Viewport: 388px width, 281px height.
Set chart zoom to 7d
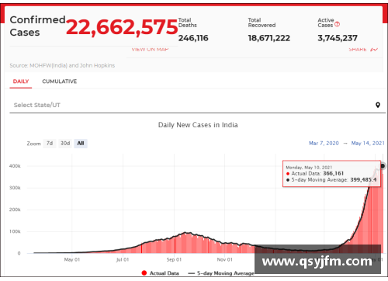tap(50, 144)
